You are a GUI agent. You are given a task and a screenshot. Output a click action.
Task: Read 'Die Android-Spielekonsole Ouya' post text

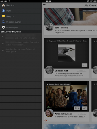70,75
